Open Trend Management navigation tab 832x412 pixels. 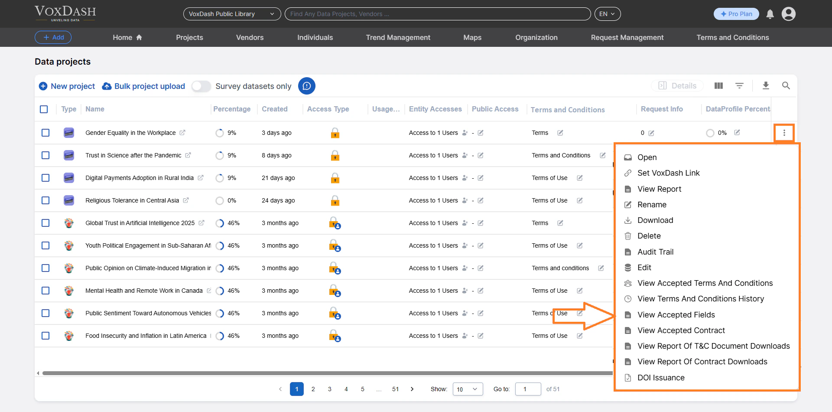(x=398, y=37)
